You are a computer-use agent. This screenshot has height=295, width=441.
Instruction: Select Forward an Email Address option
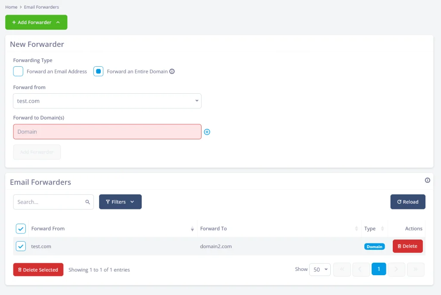tap(18, 71)
